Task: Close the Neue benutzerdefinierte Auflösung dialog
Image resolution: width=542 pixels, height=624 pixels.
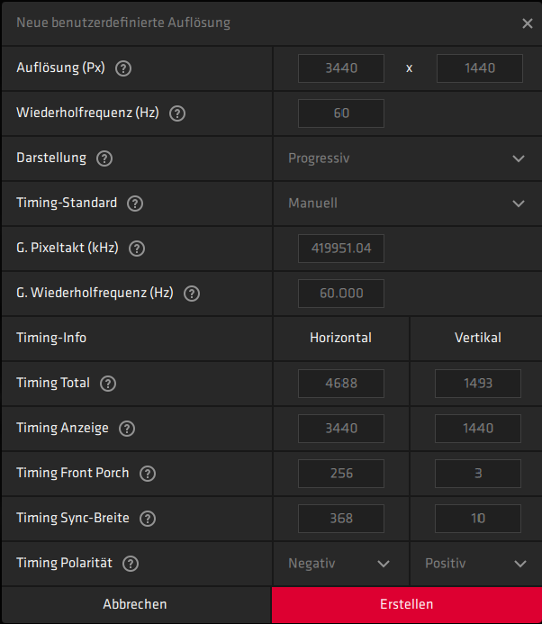Action: coord(528,23)
